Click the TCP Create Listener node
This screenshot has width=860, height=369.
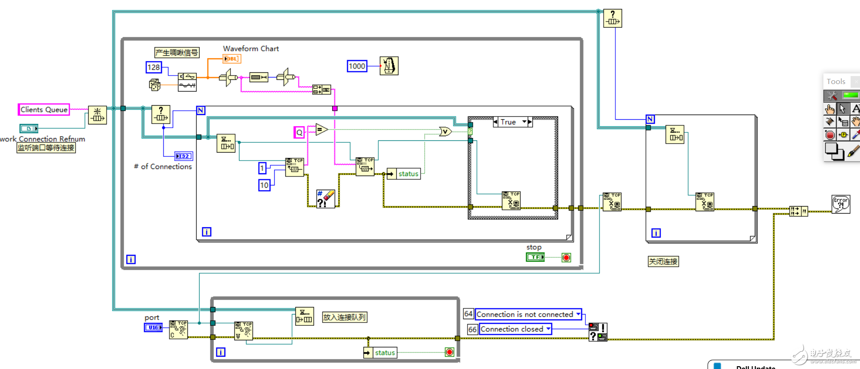178,330
